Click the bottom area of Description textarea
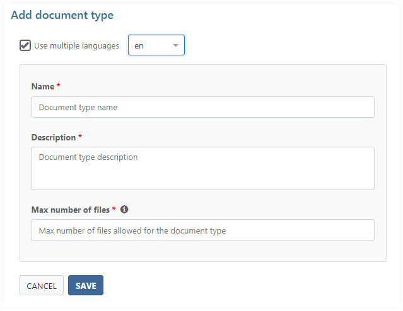This screenshot has width=403, height=311. click(202, 183)
